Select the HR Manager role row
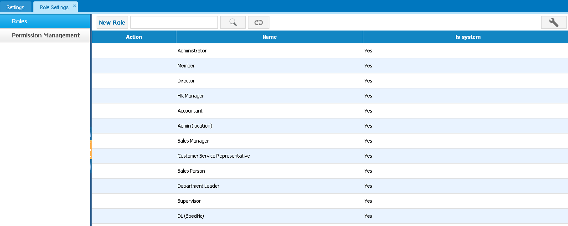This screenshot has height=226, width=568. tap(330, 96)
